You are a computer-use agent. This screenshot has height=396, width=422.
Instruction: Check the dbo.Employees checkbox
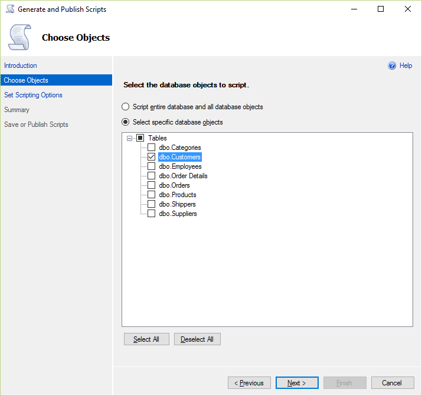[x=152, y=166]
